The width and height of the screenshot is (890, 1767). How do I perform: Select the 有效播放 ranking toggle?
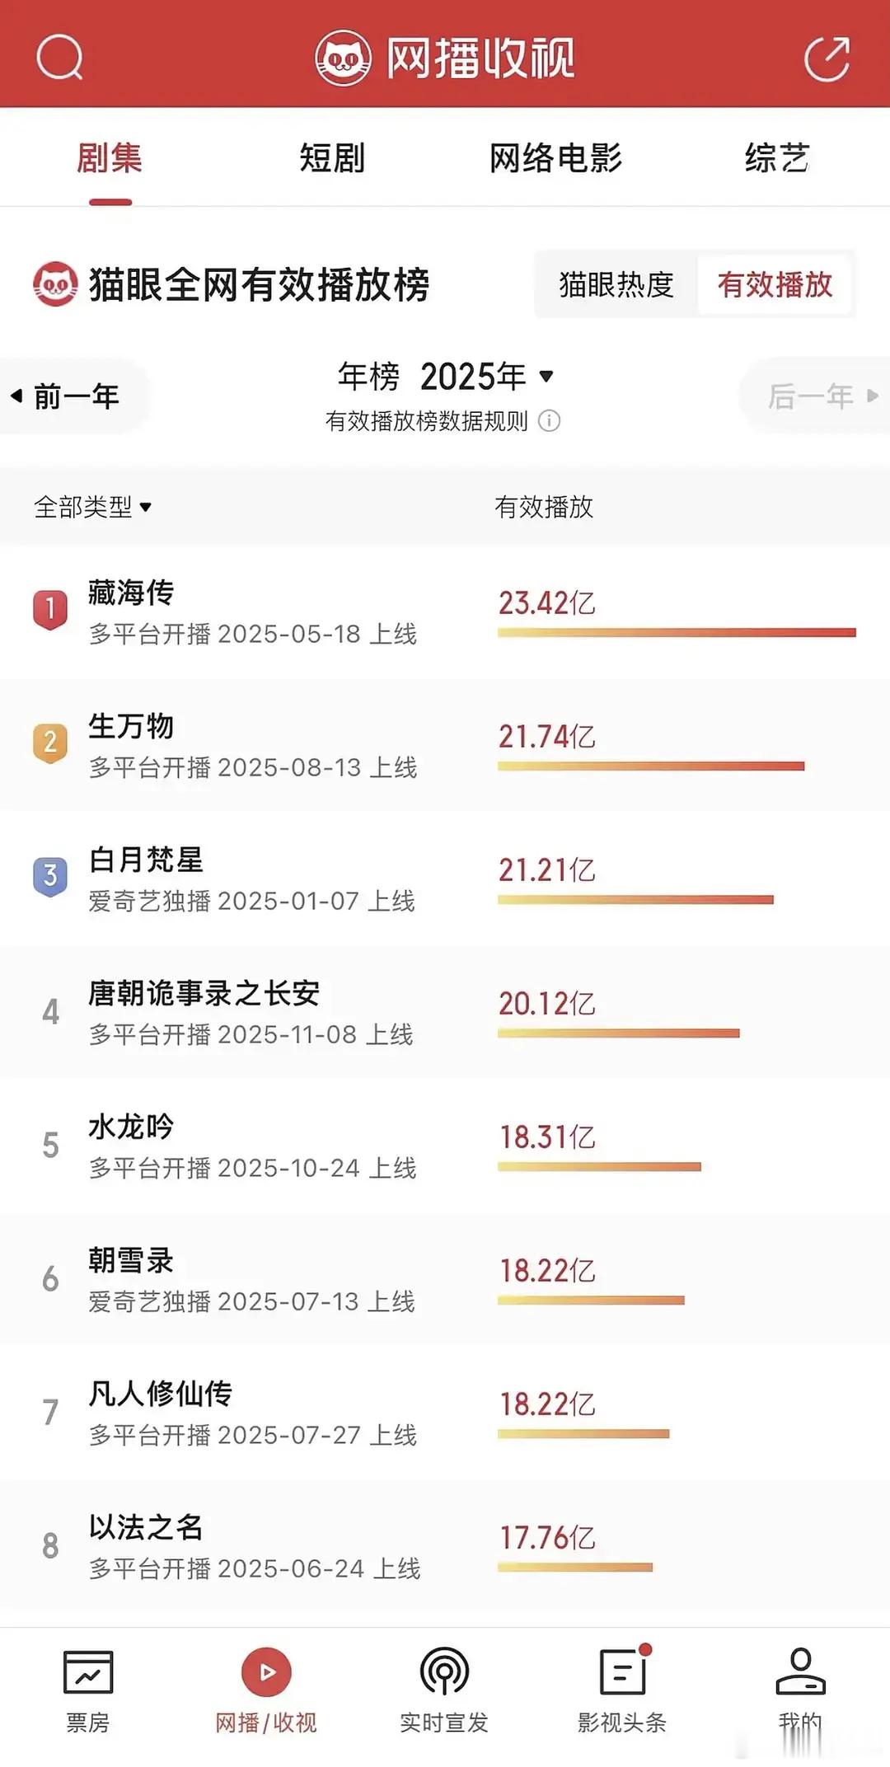[x=775, y=284]
